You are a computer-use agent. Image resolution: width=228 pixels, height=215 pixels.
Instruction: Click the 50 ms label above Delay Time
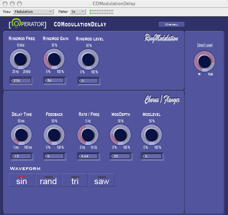pos(21,121)
